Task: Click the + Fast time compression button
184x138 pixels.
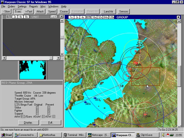Action: [29, 11]
